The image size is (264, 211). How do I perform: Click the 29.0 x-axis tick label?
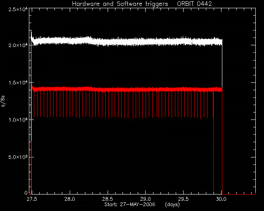[146, 199]
